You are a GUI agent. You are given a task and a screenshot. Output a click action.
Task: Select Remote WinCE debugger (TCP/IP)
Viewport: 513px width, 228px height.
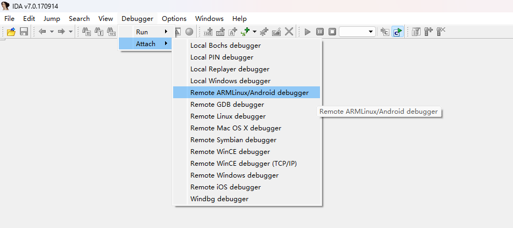[247, 163]
